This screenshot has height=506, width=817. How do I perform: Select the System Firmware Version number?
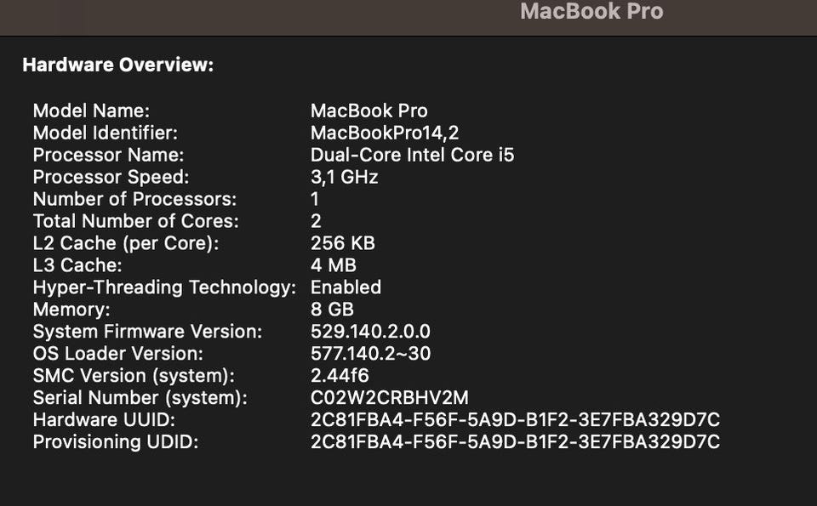click(370, 332)
